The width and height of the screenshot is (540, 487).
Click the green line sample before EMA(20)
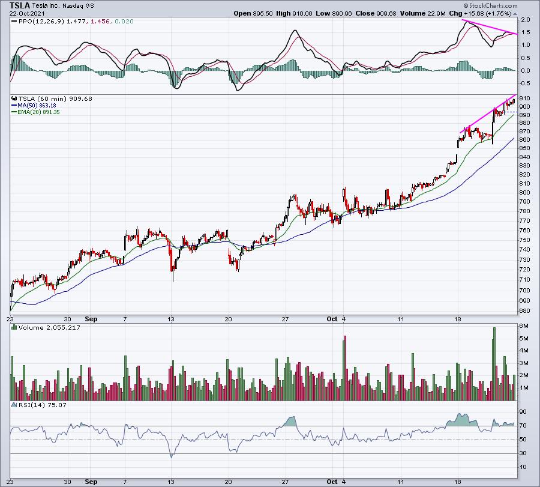14,112
